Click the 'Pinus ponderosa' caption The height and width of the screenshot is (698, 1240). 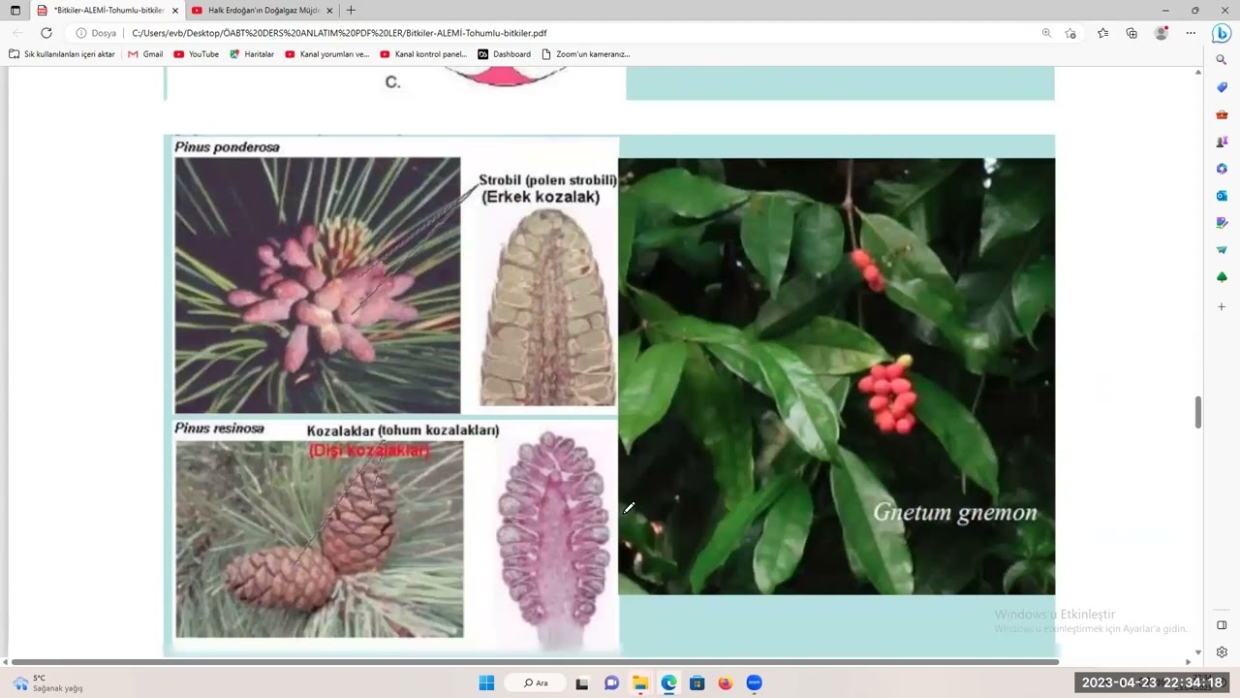227,147
